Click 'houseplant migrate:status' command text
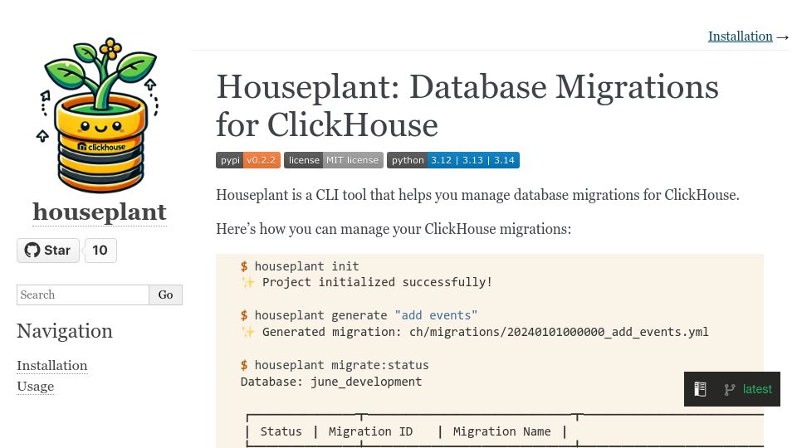Image resolution: width=797 pixels, height=448 pixels. [x=341, y=365]
